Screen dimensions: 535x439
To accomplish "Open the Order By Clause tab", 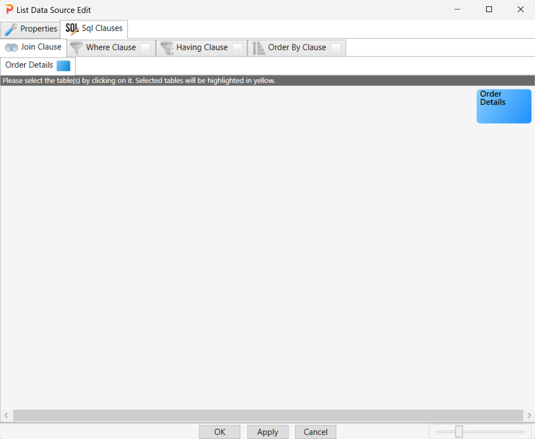I will pos(297,47).
